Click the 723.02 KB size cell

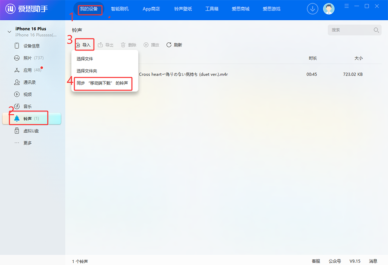(x=353, y=74)
